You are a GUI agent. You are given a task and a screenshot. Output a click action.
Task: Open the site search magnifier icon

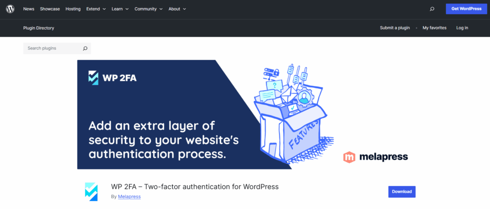[432, 9]
